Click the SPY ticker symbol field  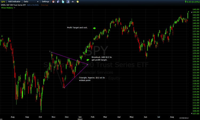click(3, 2)
